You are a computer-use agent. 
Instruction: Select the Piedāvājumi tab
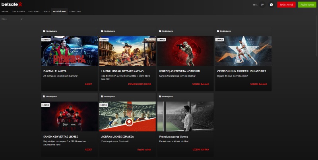click(x=59, y=12)
